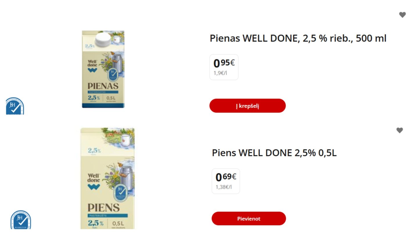418x235 pixels.
Task: Open the Piens WELL DONE 2,5% 0,5L title
Action: pyautogui.click(x=274, y=153)
